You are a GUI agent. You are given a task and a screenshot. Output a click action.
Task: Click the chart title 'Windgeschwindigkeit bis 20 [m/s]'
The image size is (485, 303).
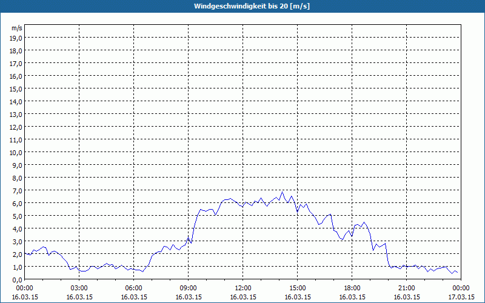coord(252,6)
